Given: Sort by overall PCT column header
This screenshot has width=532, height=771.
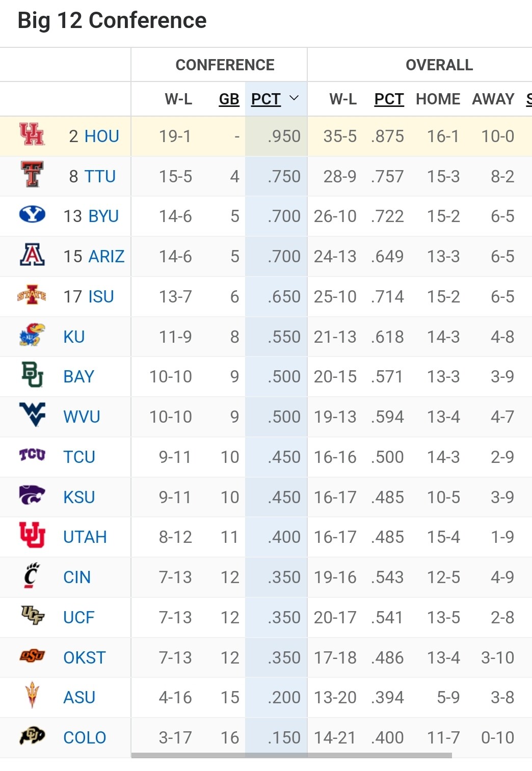Looking at the screenshot, I should tap(389, 99).
